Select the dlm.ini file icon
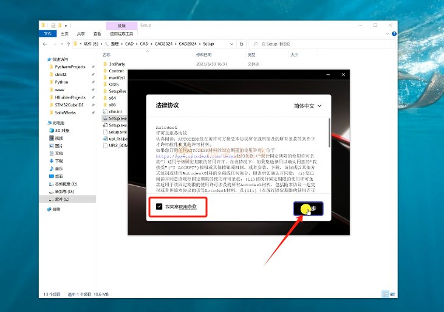 click(104, 112)
